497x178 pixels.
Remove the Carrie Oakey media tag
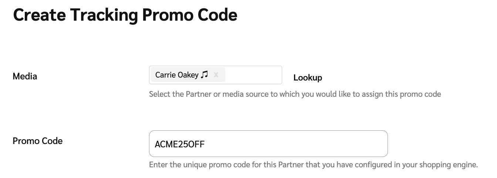[x=216, y=75]
